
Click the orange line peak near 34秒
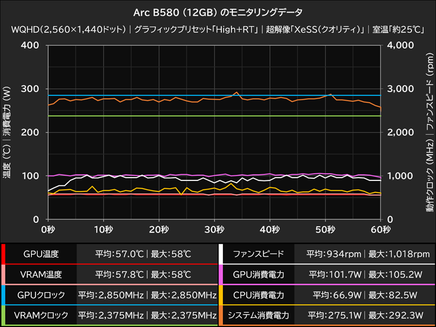tap(237, 92)
